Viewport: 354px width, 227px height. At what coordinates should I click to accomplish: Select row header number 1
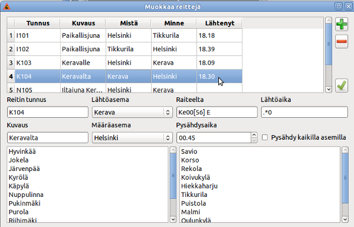click(11, 35)
